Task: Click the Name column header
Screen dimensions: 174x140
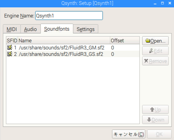Action: (64, 41)
